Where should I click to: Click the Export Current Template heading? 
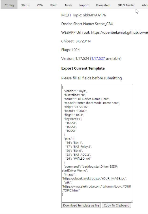click(83, 68)
